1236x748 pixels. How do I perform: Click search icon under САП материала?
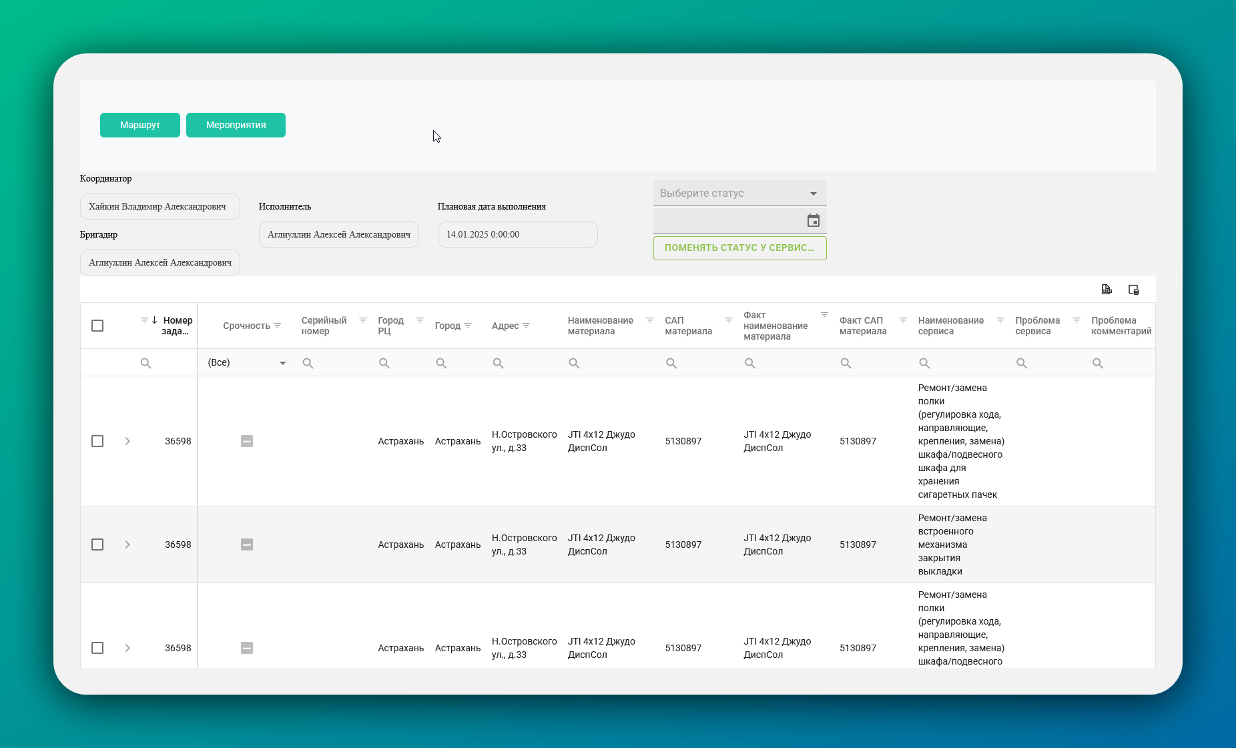(x=671, y=363)
